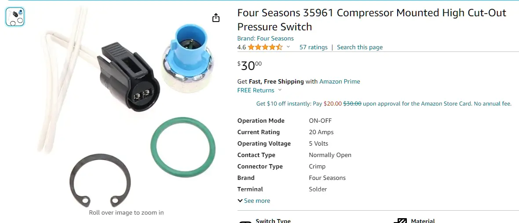
Task: Visit the Brand: Four Seasons link
Action: click(x=266, y=38)
